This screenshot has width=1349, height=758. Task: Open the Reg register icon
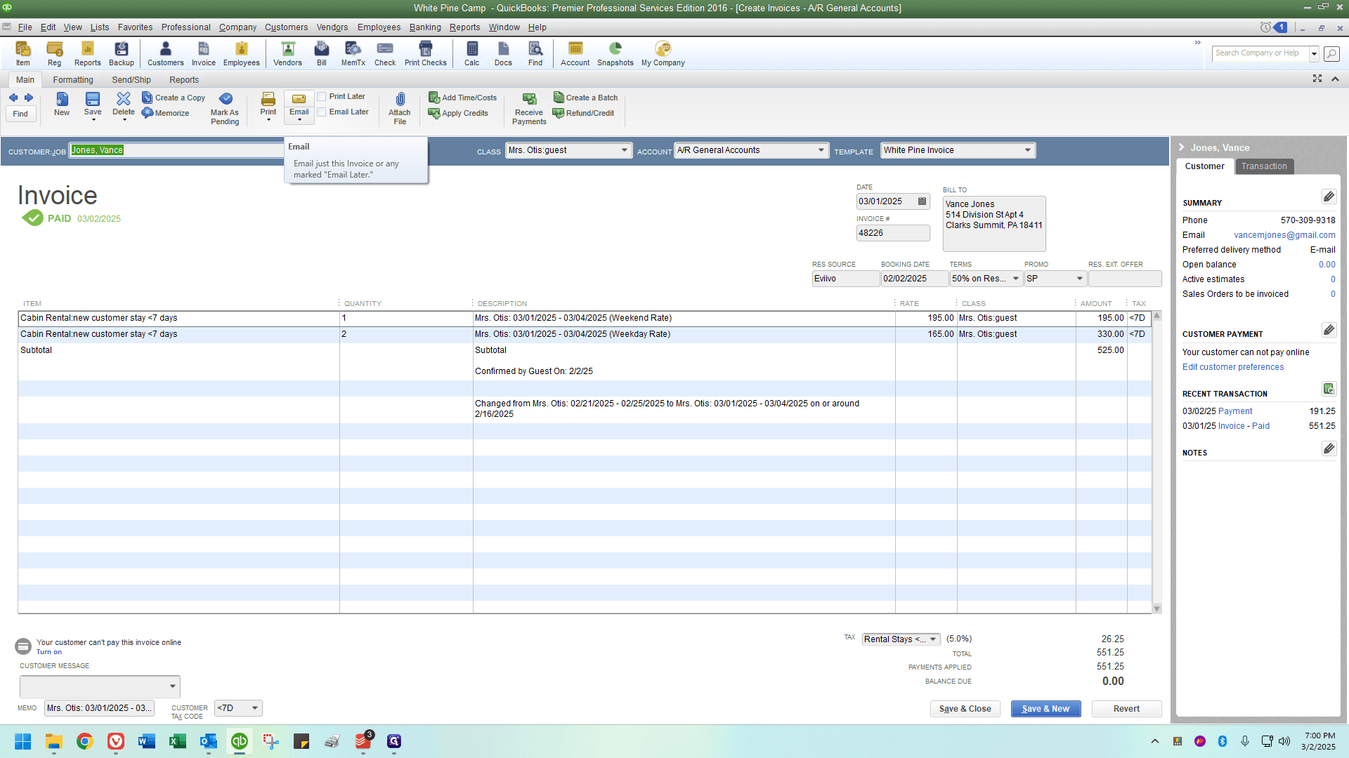[54, 53]
